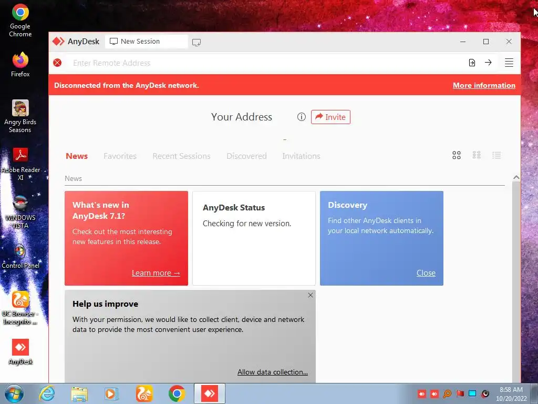538x404 pixels.
Task: Click the Invite button
Action: pyautogui.click(x=331, y=117)
